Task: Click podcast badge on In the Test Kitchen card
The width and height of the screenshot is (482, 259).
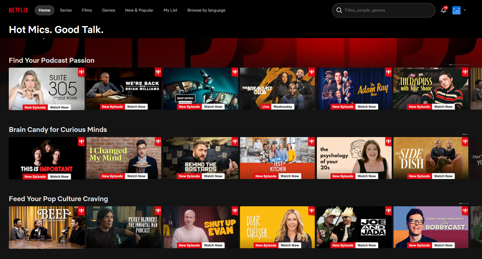Action: (x=312, y=141)
